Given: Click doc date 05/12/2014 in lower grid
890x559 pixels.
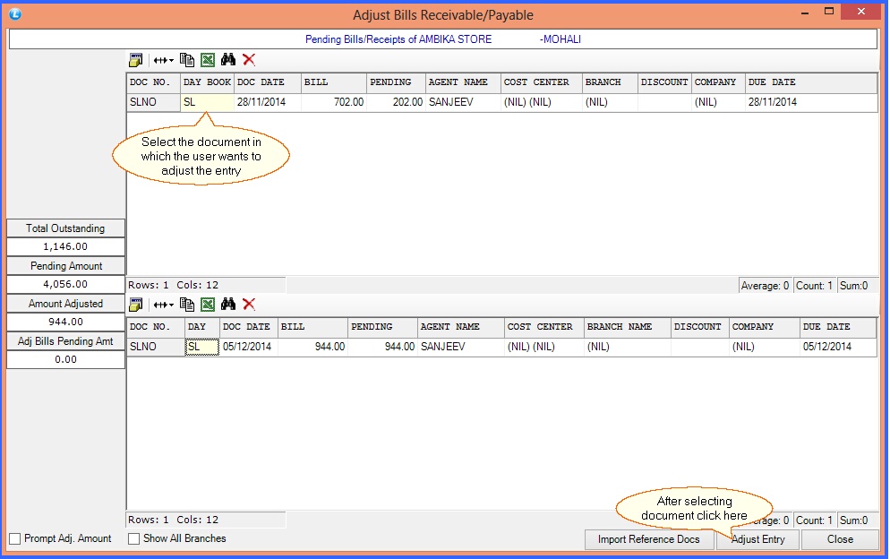Looking at the screenshot, I should tap(249, 347).
